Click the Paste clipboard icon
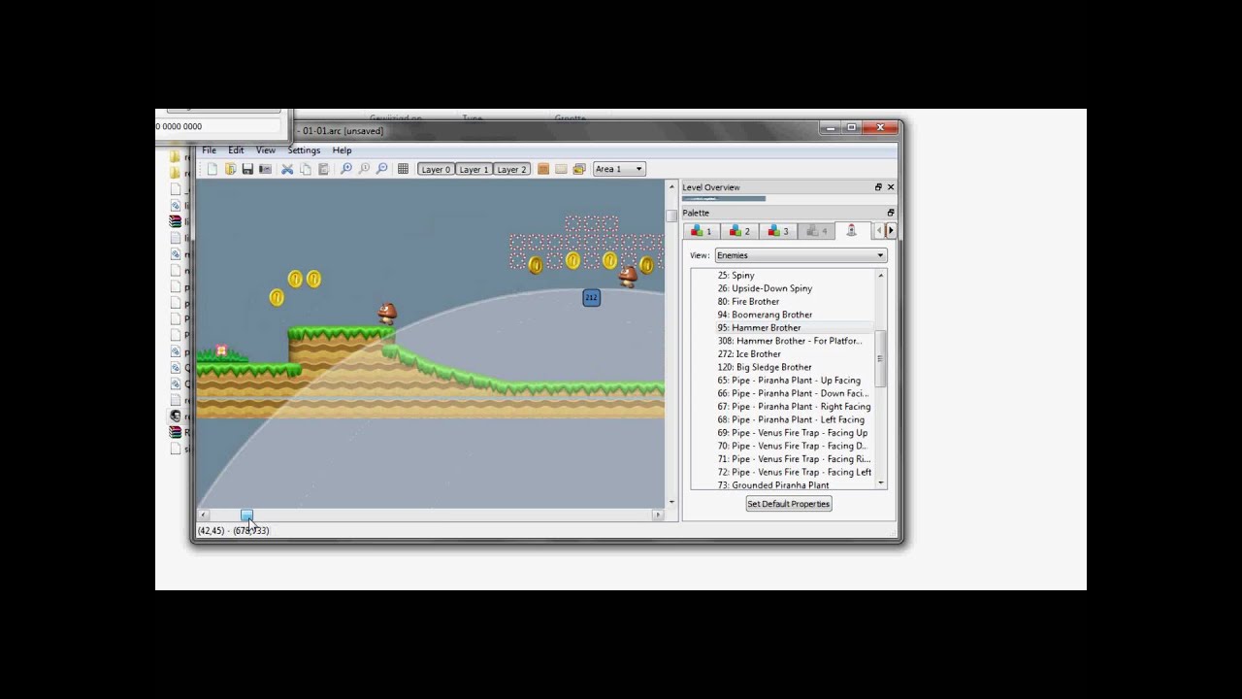The width and height of the screenshot is (1242, 699). (x=323, y=169)
